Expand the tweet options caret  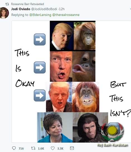tap(130, 9)
